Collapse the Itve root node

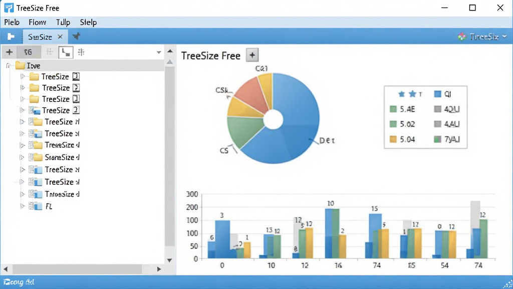pyautogui.click(x=8, y=66)
